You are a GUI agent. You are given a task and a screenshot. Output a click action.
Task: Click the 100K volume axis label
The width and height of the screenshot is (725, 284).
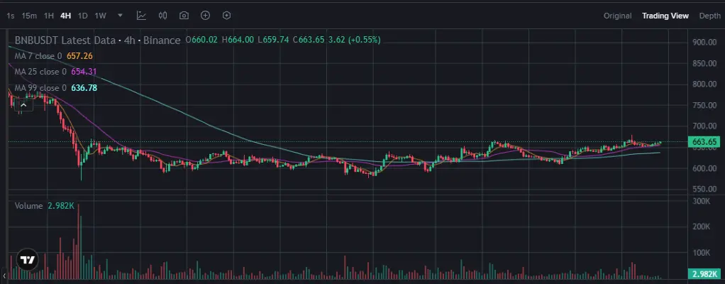(x=701, y=253)
